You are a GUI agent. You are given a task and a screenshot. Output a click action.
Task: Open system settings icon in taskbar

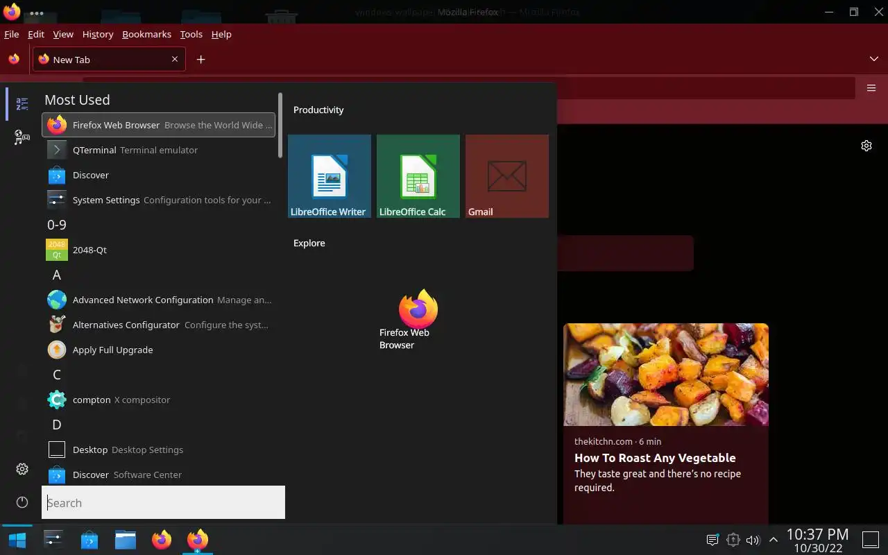pyautogui.click(x=53, y=540)
